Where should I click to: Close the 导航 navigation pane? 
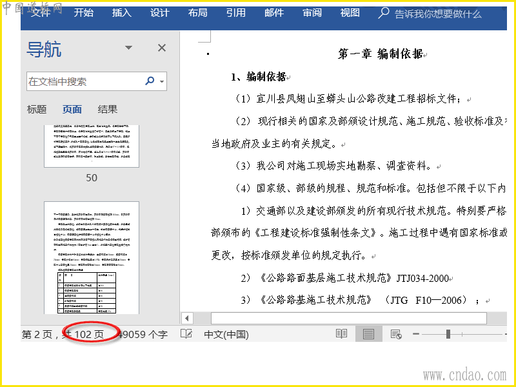coord(162,48)
